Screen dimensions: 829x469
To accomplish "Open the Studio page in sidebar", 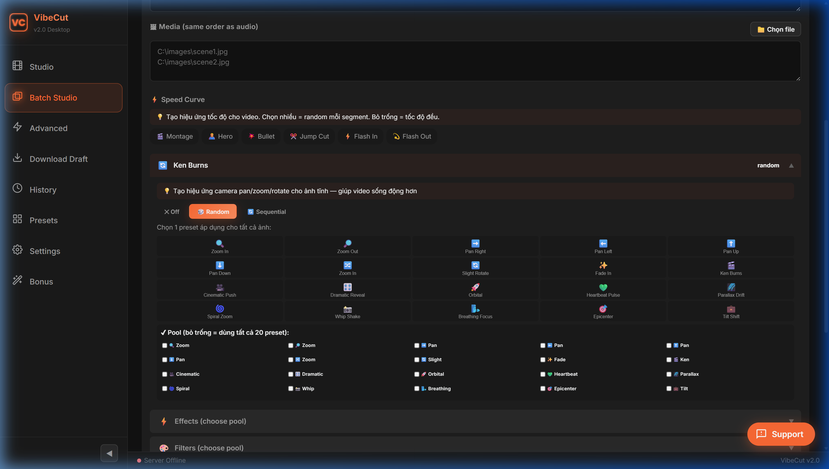I will (x=63, y=67).
